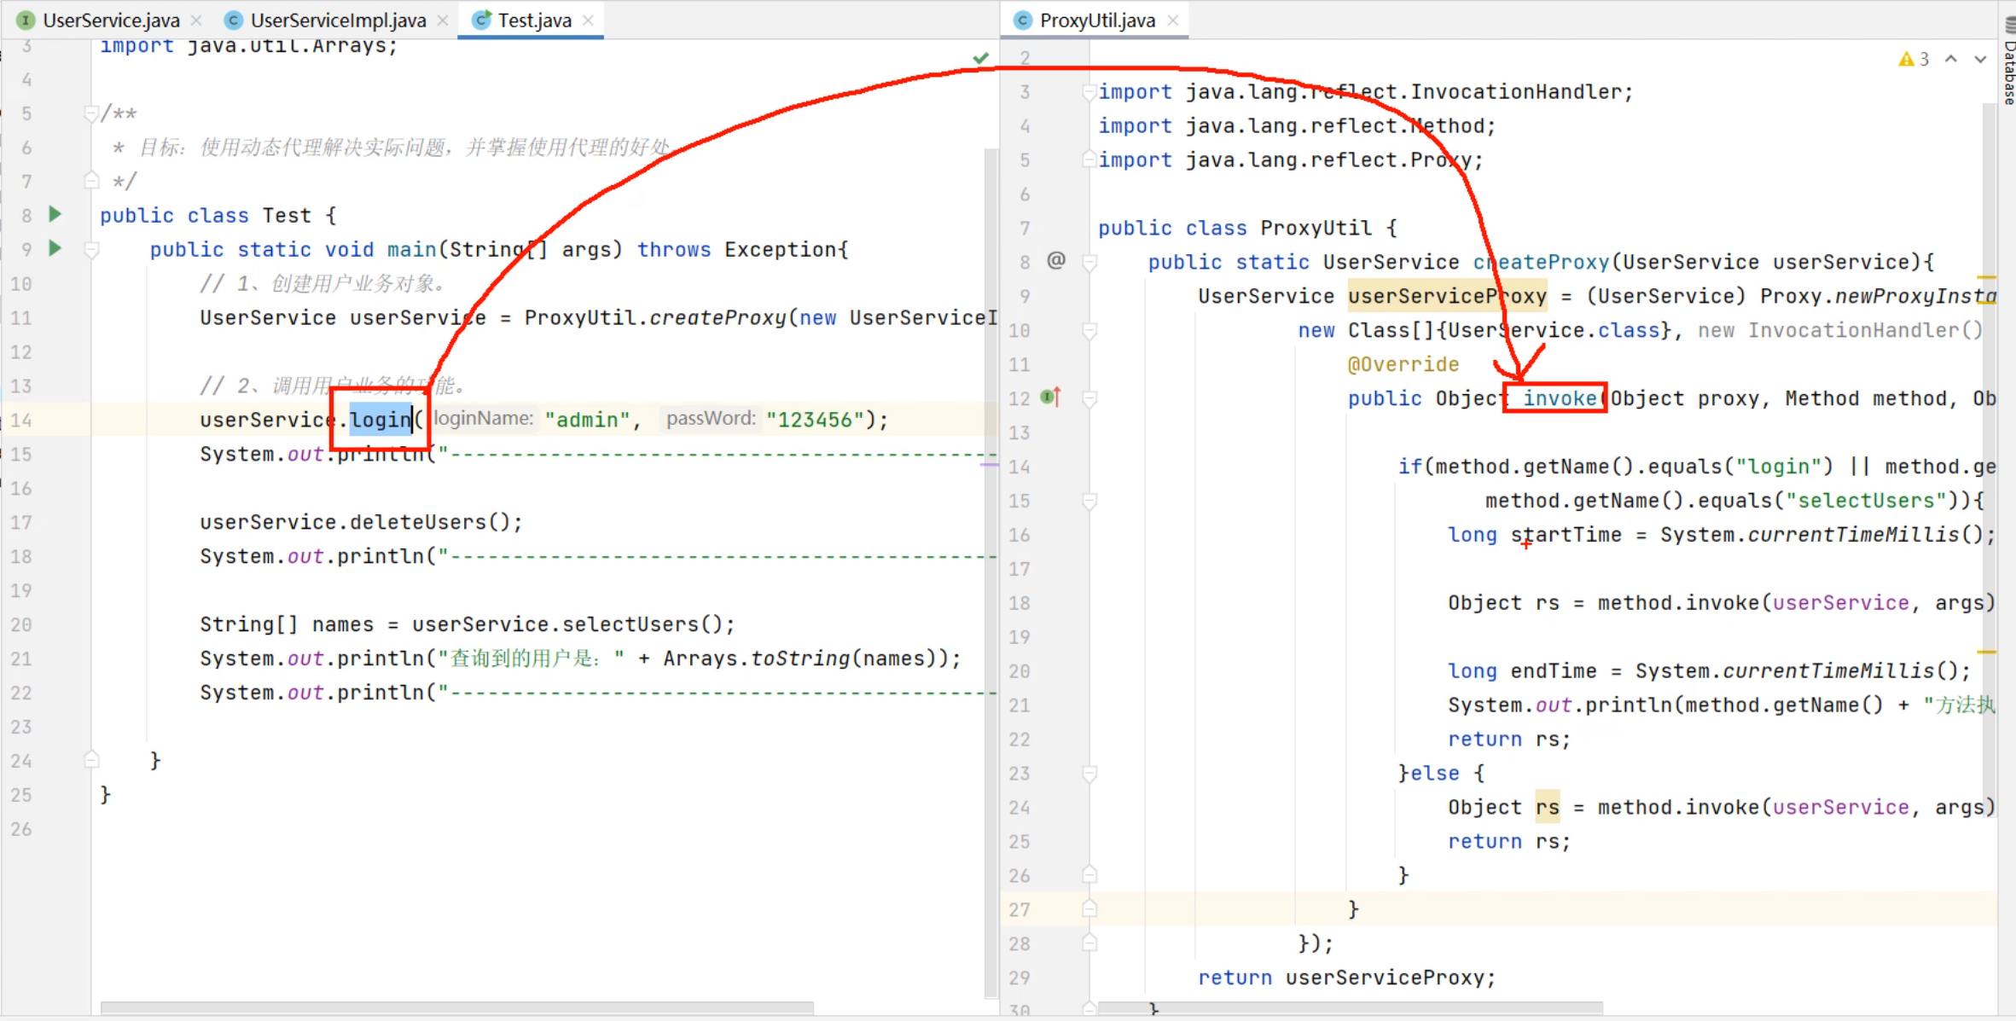This screenshot has height=1021, width=2016.
Task: Collapse the javadoc comment fold in Test.java
Action: click(91, 113)
